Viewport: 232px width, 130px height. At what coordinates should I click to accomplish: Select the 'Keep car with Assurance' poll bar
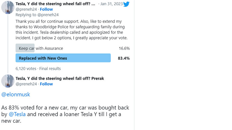point(41,48)
